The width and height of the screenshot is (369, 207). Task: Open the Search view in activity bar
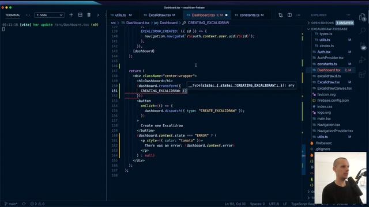pos(362,30)
